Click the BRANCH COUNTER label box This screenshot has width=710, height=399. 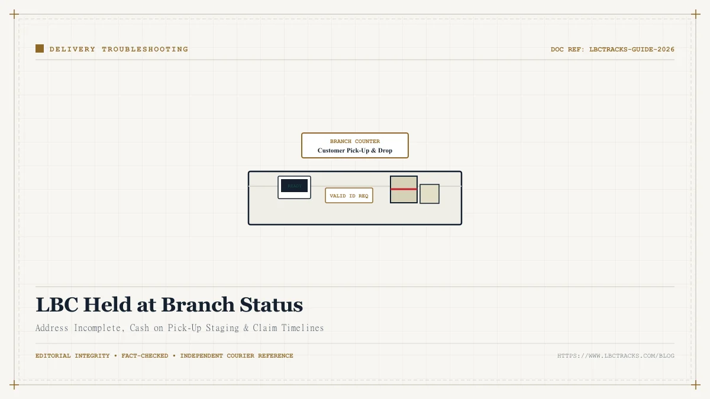(x=355, y=145)
